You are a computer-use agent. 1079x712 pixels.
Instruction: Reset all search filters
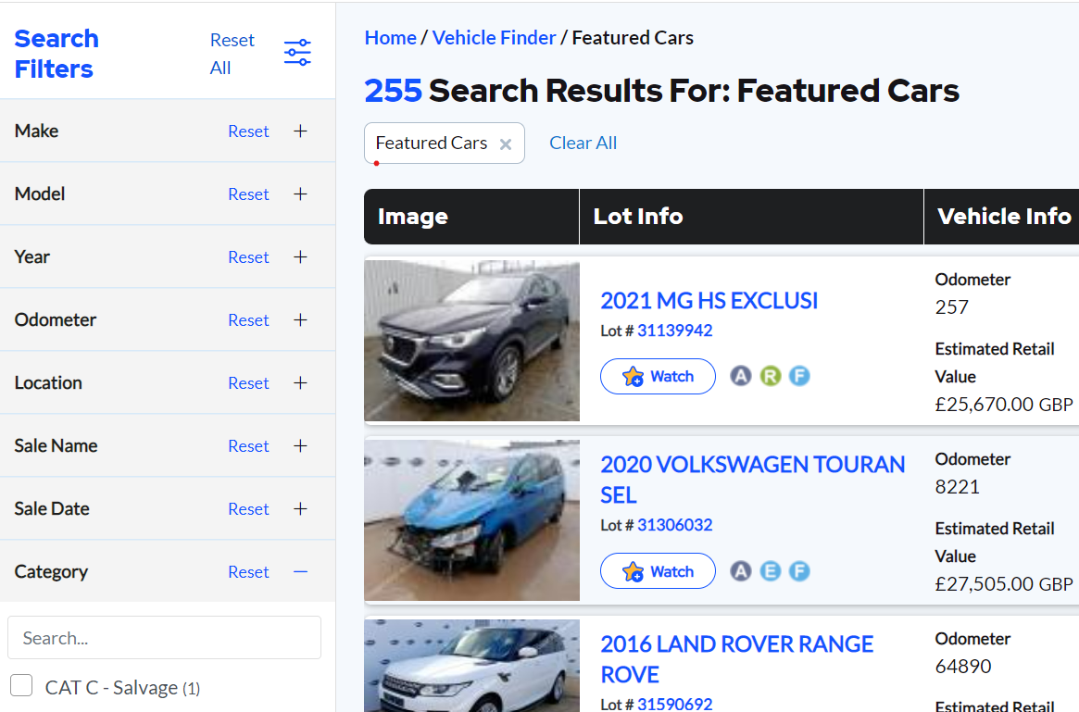(x=232, y=54)
